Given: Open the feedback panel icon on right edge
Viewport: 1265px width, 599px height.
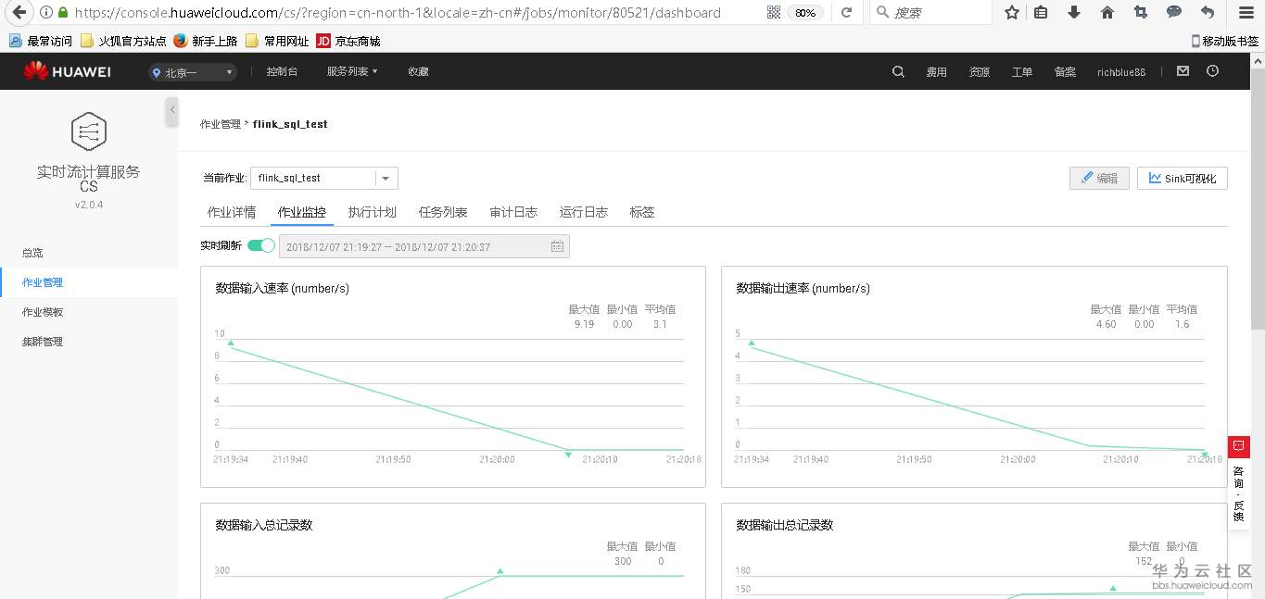Looking at the screenshot, I should point(1238,446).
